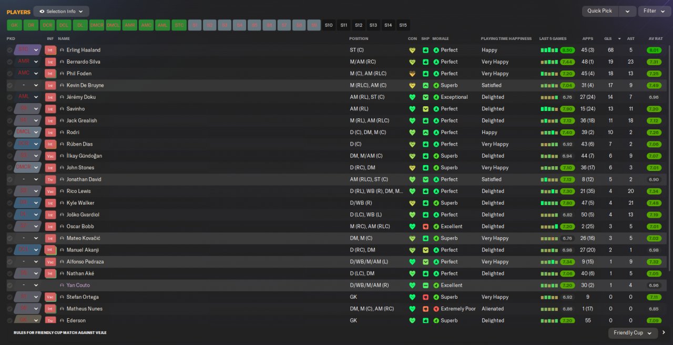Toggle selection check for Yan Couto
This screenshot has width=673, height=345.
click(9, 286)
